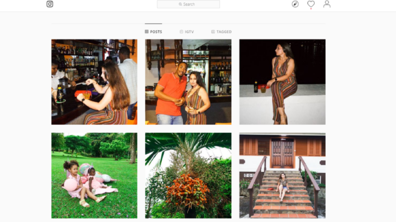Open the Instagram home logo

[50, 4]
